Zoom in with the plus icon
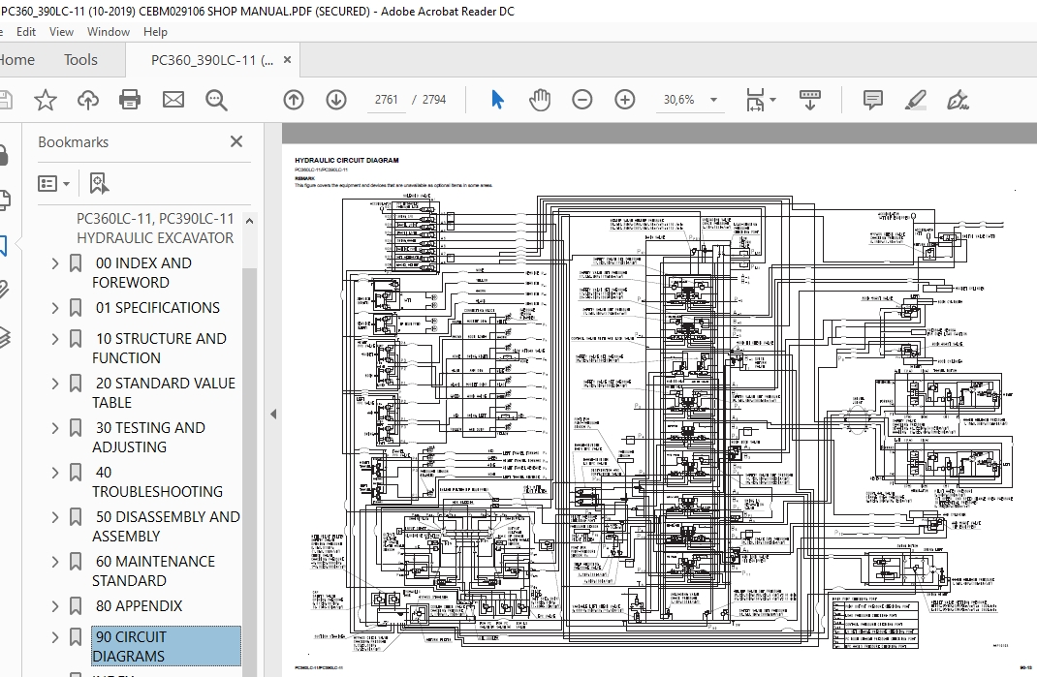The width and height of the screenshot is (1037, 677). click(625, 100)
